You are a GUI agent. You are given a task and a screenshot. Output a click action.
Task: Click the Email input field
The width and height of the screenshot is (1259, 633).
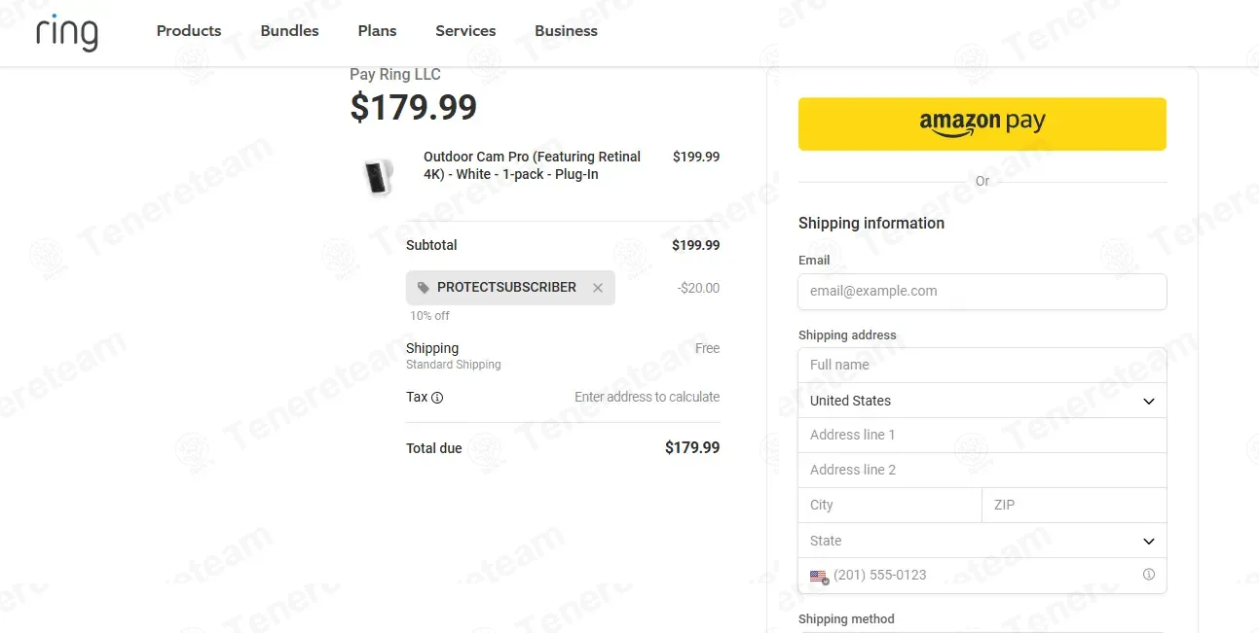click(981, 291)
